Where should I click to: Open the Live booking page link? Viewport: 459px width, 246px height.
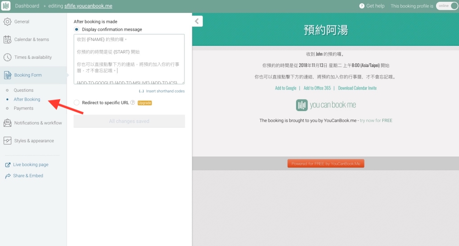[x=30, y=165]
